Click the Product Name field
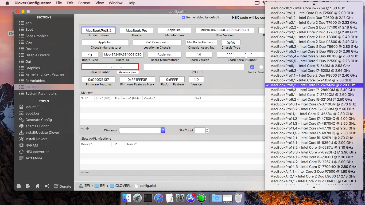The width and height of the screenshot is (365, 205). (99, 30)
